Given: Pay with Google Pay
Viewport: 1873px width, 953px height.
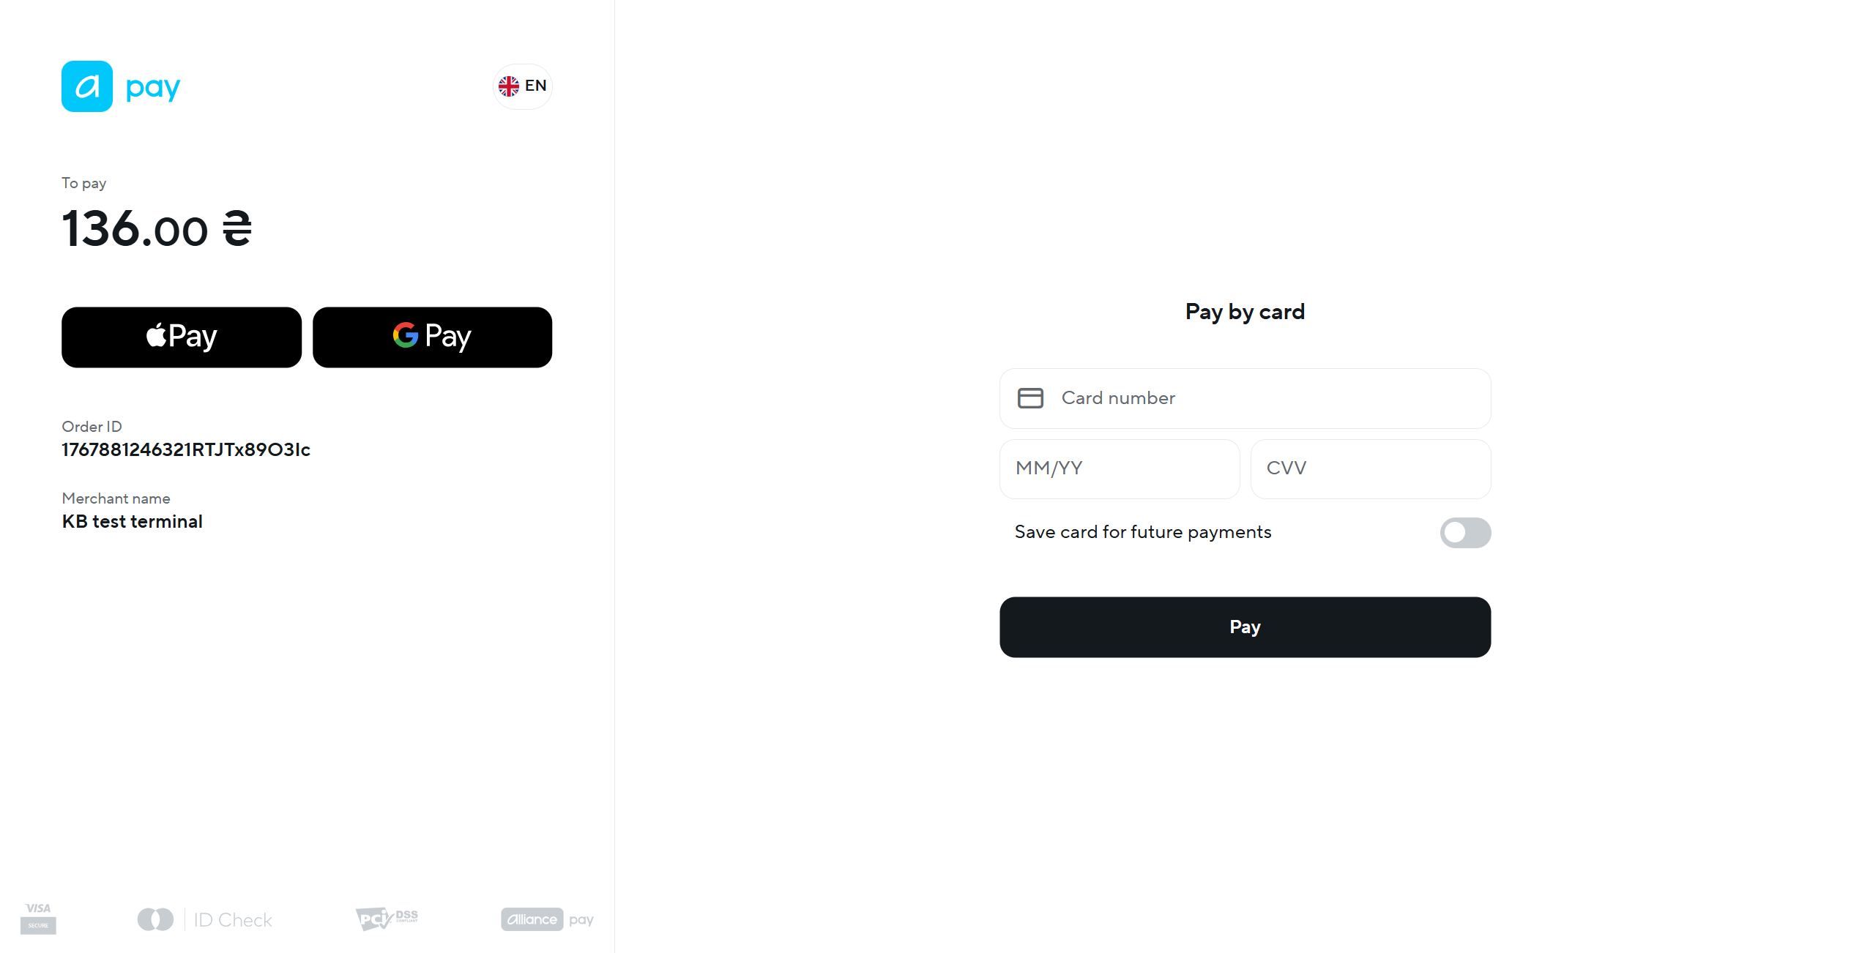Looking at the screenshot, I should pos(432,337).
